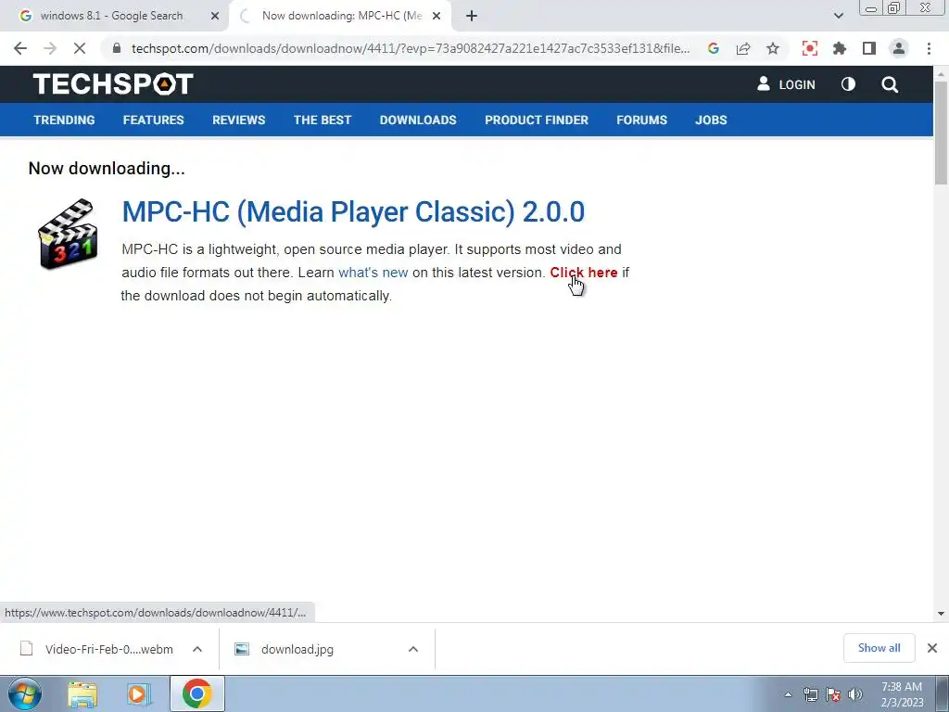Click the page vertical scrollbar thumb
The image size is (949, 712).
[941, 132]
